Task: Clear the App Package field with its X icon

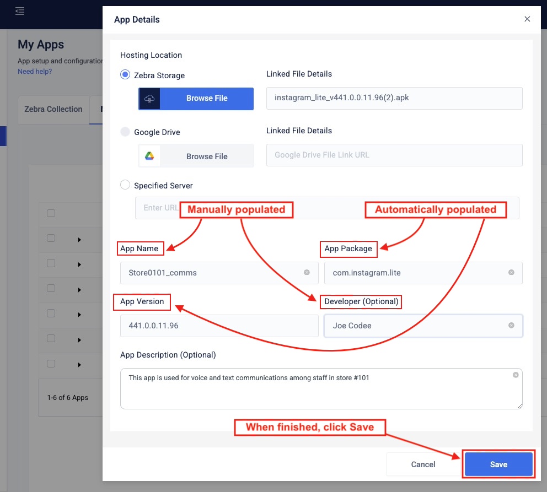Action: click(511, 273)
